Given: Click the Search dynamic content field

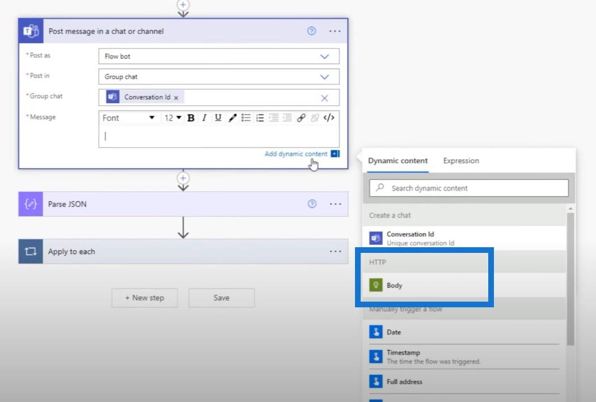Looking at the screenshot, I should click(x=468, y=188).
